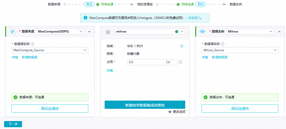Click the right 测试 button near 数据去向

coord(201,4)
